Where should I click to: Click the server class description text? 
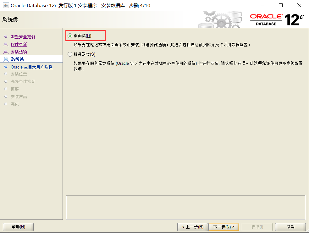click(x=188, y=66)
